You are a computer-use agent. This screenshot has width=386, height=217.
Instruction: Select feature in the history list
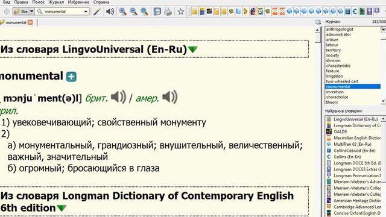[x=332, y=71]
